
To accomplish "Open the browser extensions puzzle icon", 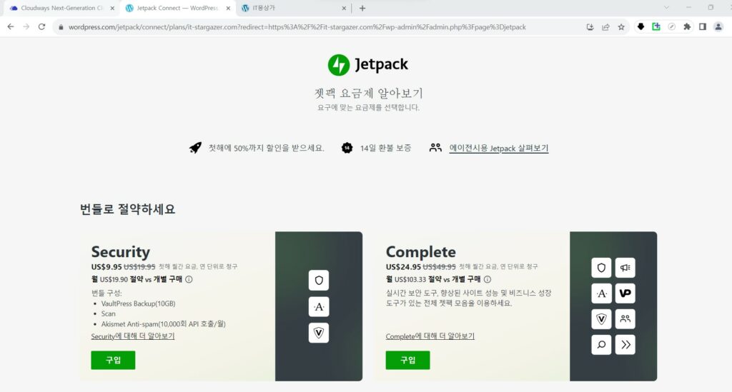I will (687, 27).
